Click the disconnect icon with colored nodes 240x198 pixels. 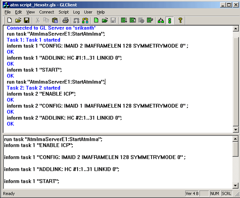[x=85, y=20]
